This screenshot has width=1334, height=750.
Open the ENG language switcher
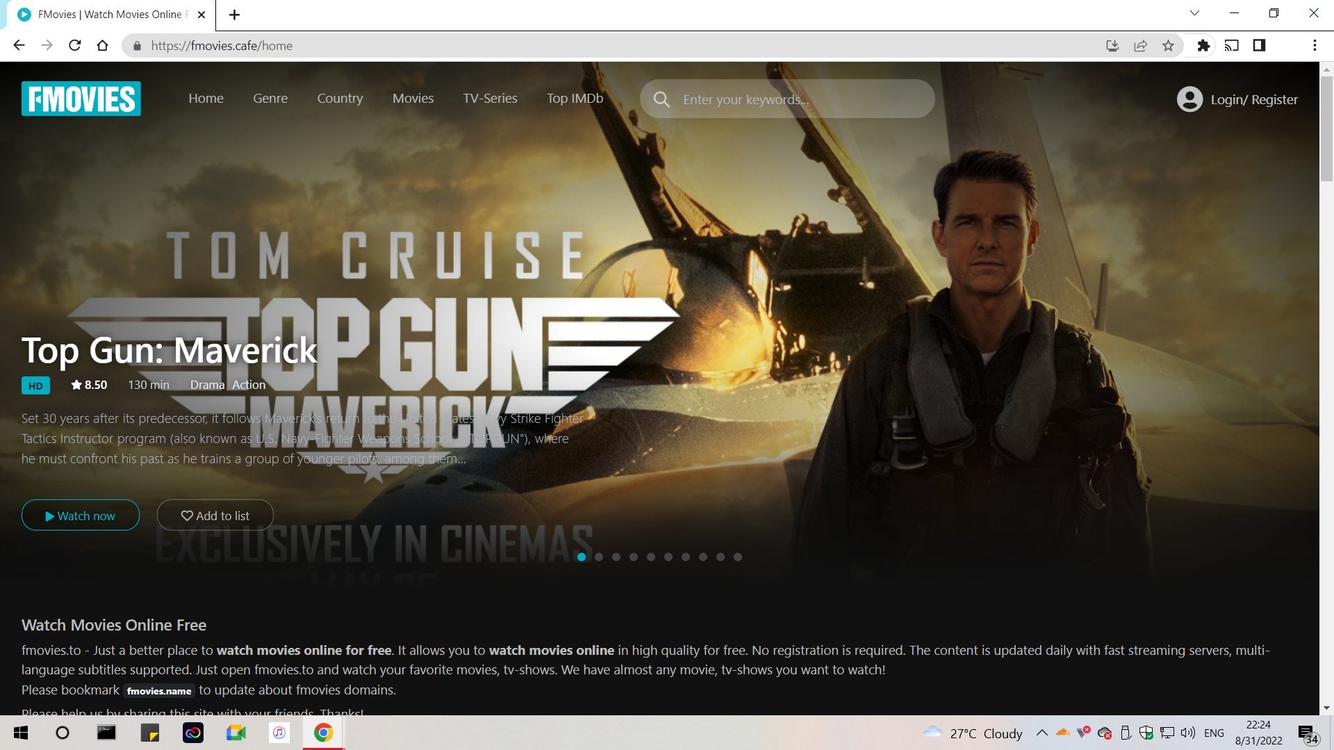click(1214, 733)
